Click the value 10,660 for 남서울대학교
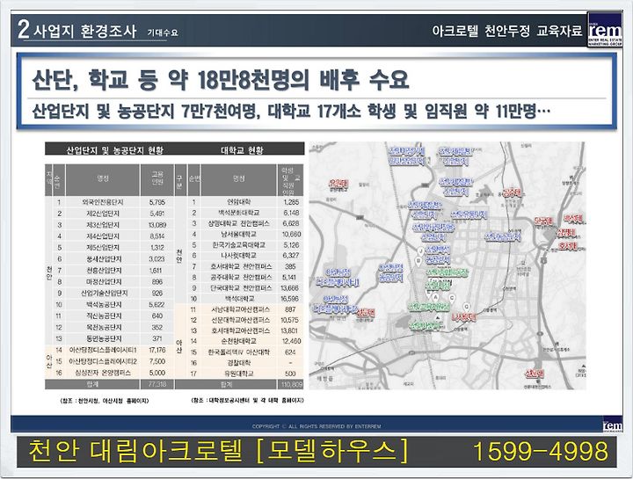 291,234
